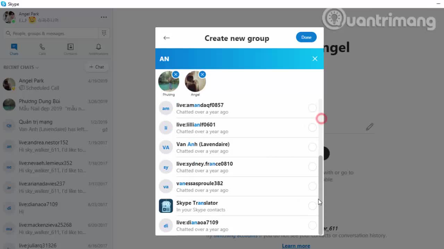
Task: Open the Chats tab
Action: point(14,49)
